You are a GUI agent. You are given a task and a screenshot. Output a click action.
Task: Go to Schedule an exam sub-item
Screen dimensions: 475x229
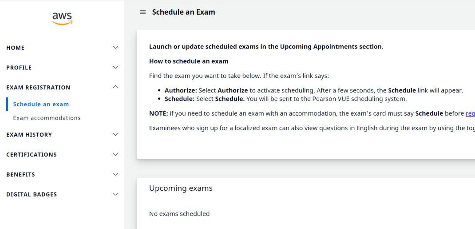(41, 104)
